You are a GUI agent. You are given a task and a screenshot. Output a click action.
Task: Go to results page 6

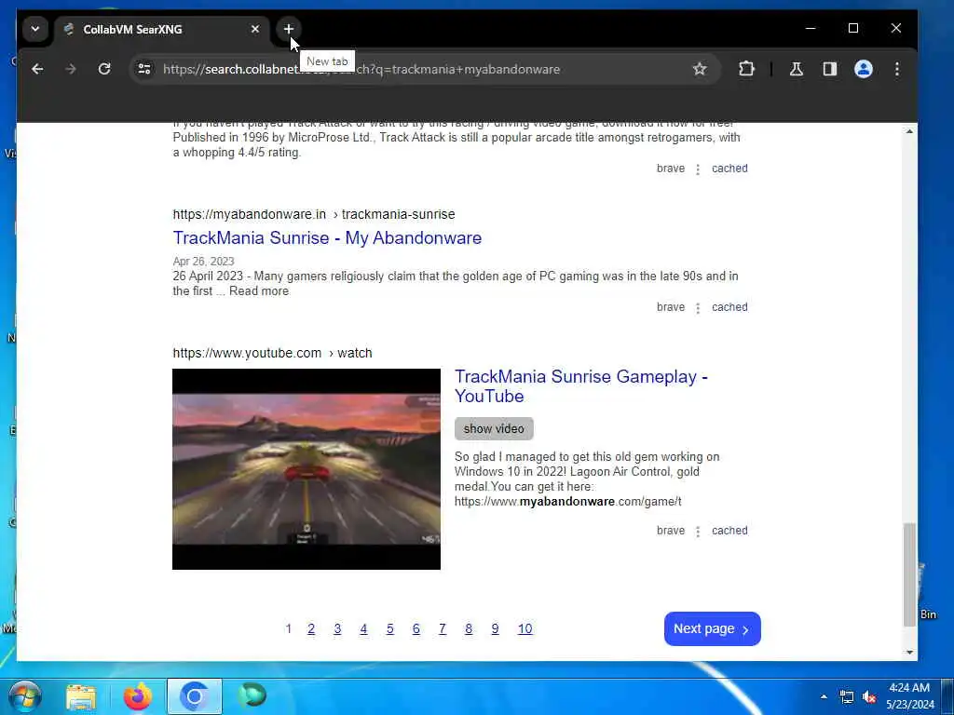(416, 628)
